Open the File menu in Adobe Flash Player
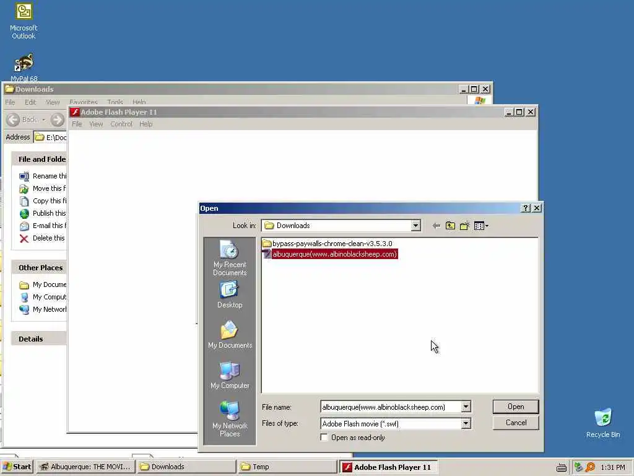The image size is (634, 476). click(x=77, y=124)
